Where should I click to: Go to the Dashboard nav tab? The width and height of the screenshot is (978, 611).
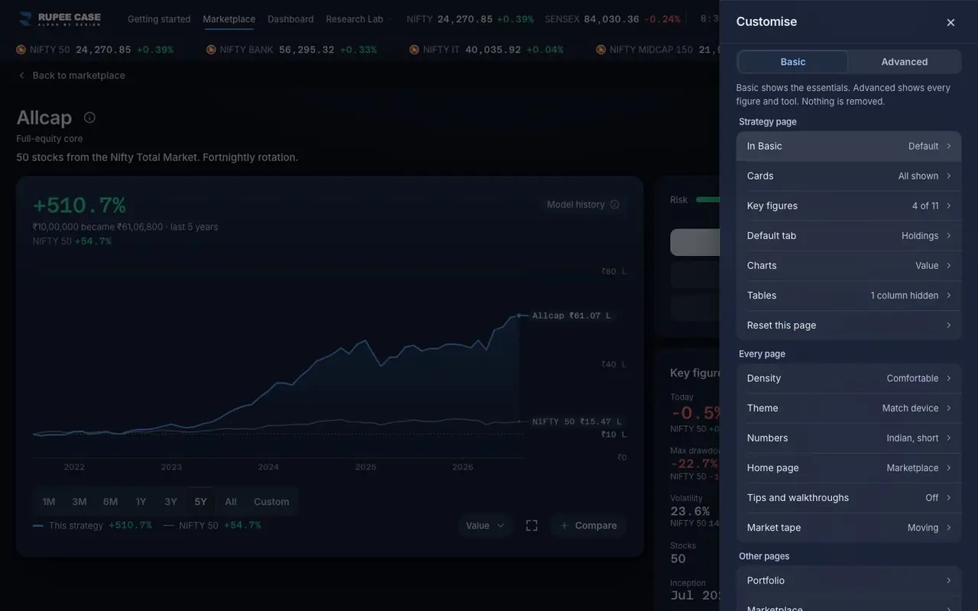(290, 19)
